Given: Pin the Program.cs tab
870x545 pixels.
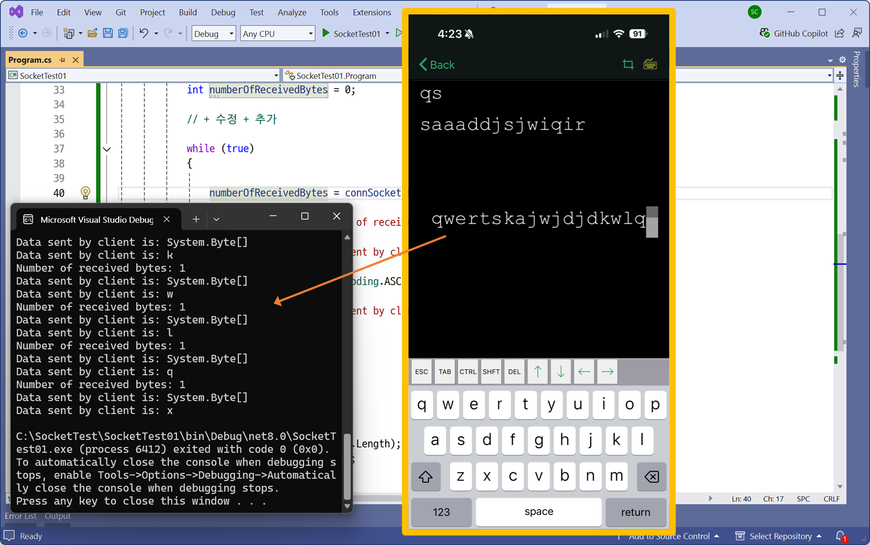Looking at the screenshot, I should (x=63, y=60).
